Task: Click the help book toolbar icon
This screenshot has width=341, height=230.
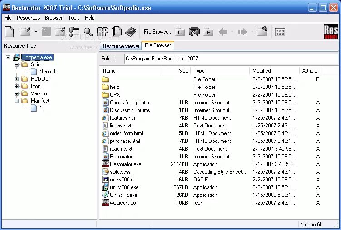Action: tap(130, 32)
